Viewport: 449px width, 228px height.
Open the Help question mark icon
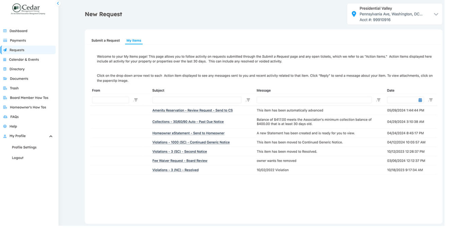5,126
